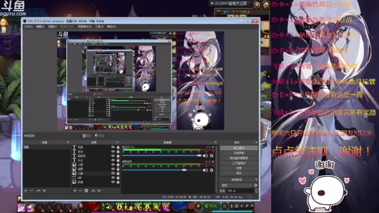This screenshot has width=379, height=213.
Task: Increase the transition duration with up arrow
Action: point(256,189)
